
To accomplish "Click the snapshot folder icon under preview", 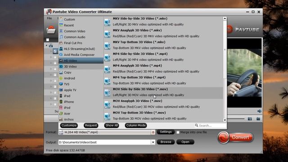I will coord(258,119).
